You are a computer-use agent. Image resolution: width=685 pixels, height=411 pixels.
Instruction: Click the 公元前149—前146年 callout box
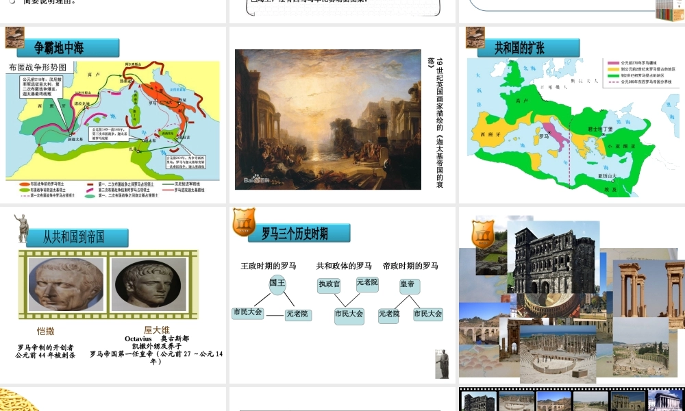tap(109, 134)
